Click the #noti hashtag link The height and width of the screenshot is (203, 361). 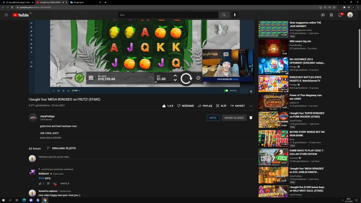point(42,178)
